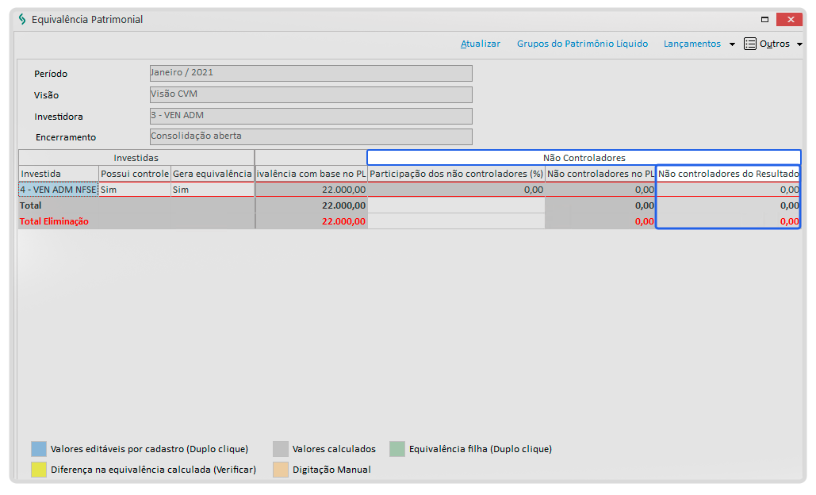Viewport: 816px width, 495px height.
Task: Select the Investidora field with 3 - VEN ADM
Action: [310, 116]
